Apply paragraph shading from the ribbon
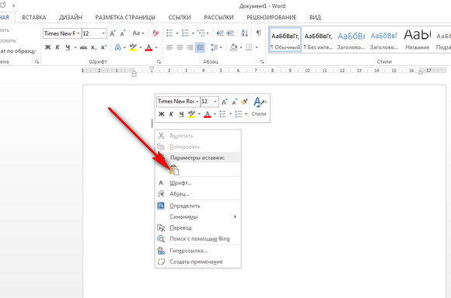Screen dimensions: 451x298 click(233, 47)
